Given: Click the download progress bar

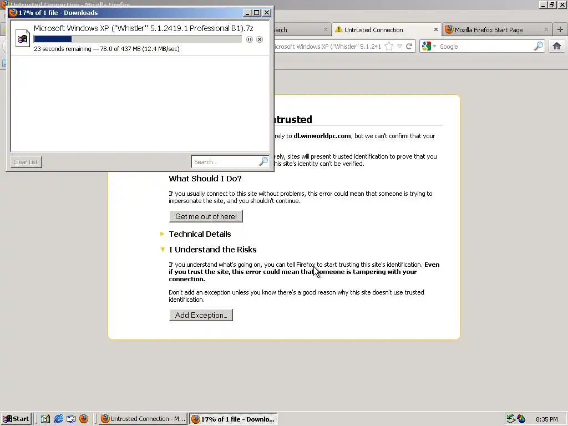Looking at the screenshot, I should pos(138,39).
